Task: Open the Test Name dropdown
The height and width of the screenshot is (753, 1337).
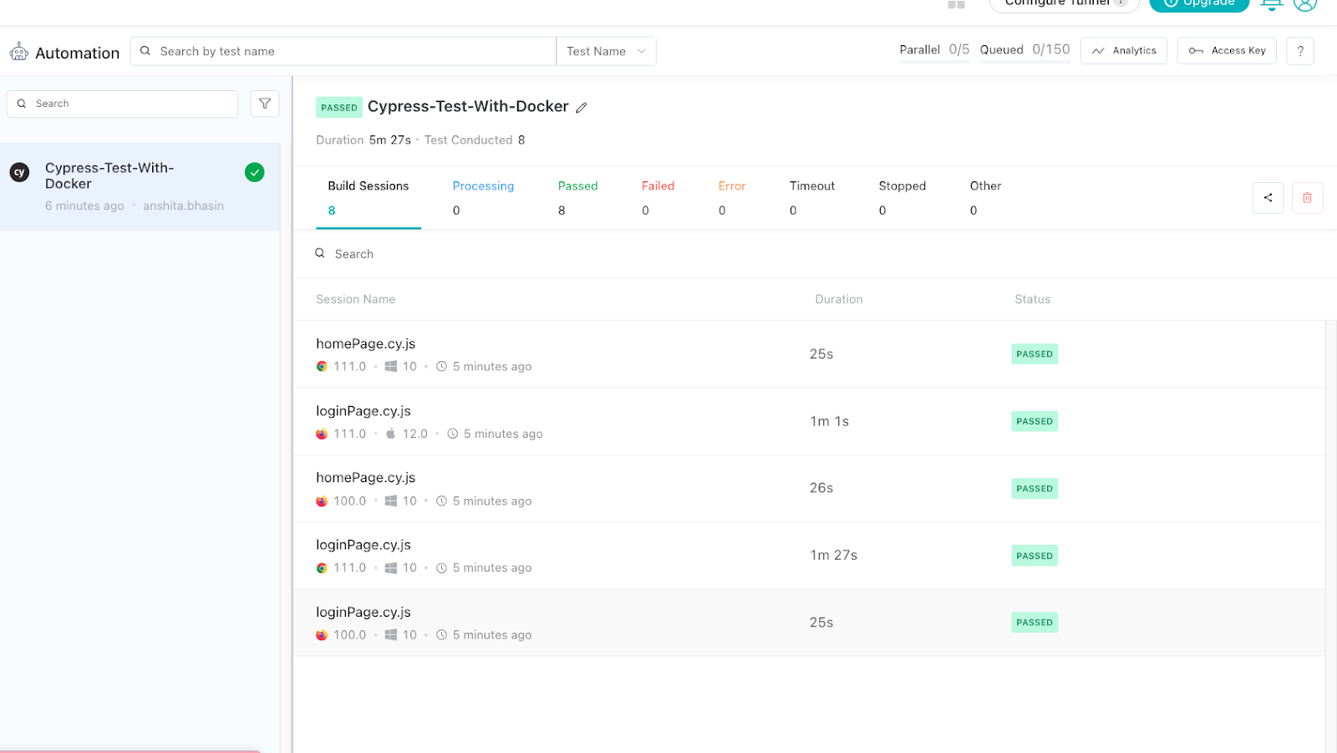Action: tap(605, 51)
